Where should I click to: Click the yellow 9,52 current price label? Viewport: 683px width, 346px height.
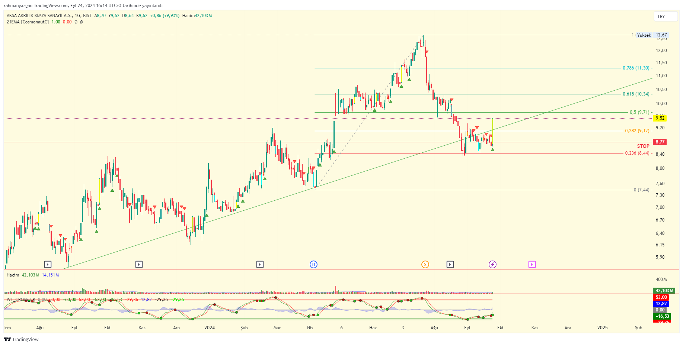coord(660,118)
